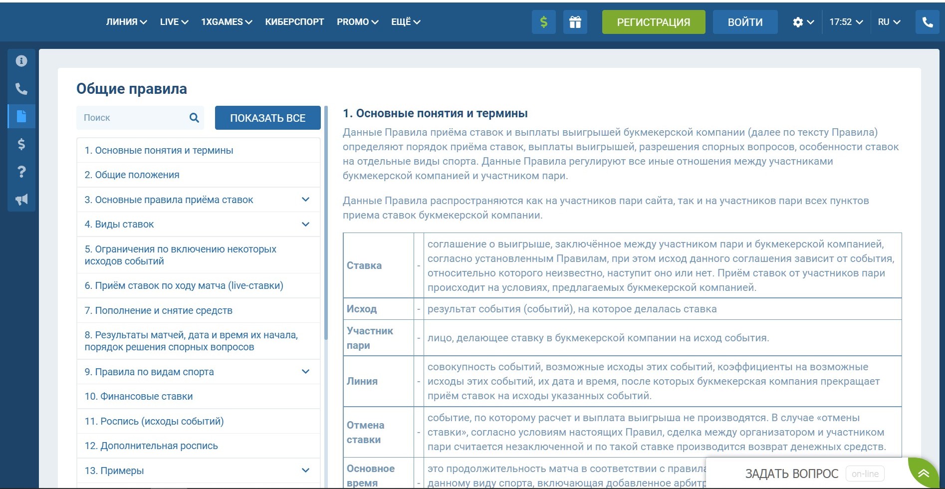The image size is (945, 489).
Task: Expand the chevron beside Примеры
Action: coord(306,471)
